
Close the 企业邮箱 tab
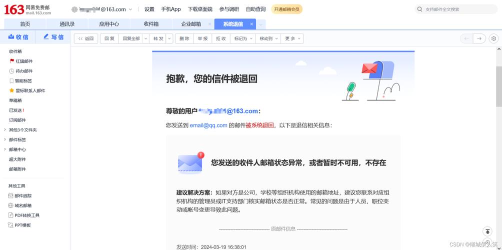coord(209,24)
